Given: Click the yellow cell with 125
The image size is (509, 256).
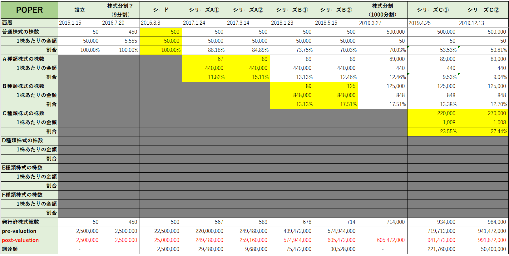Looking at the screenshot, I should (336, 86).
